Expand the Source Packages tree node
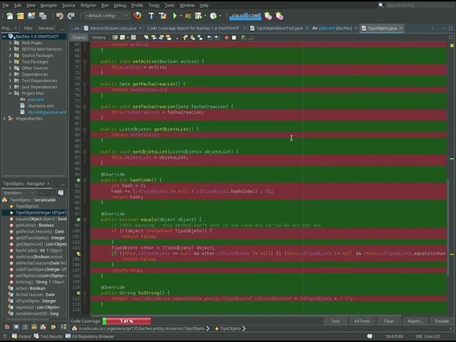 11,56
